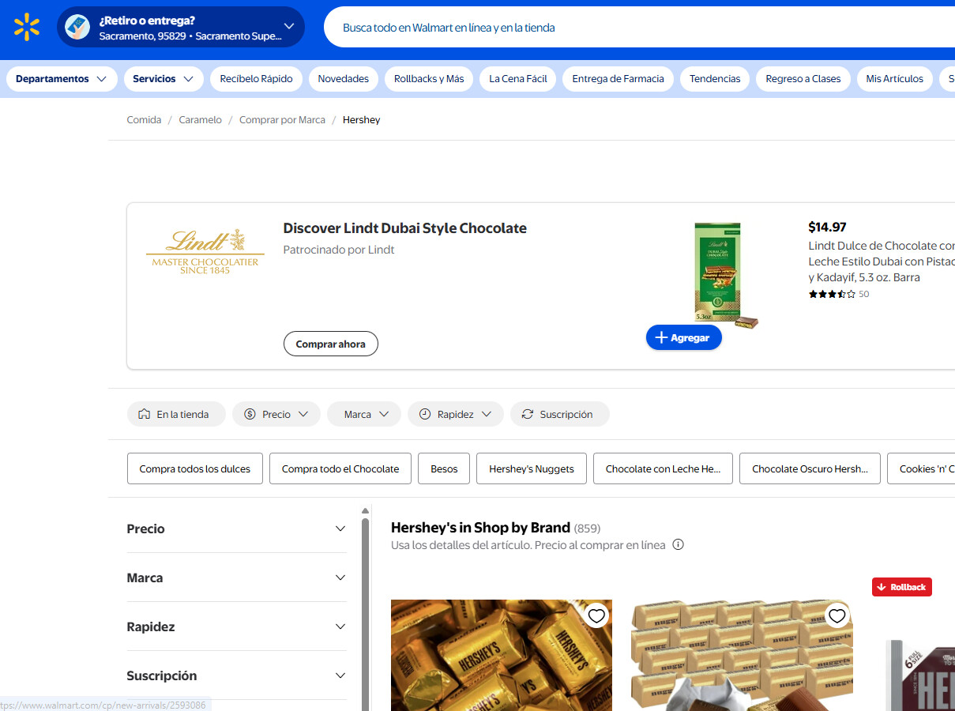This screenshot has width=955, height=711.
Task: Select Compra todo el Chocolate
Action: click(x=340, y=468)
